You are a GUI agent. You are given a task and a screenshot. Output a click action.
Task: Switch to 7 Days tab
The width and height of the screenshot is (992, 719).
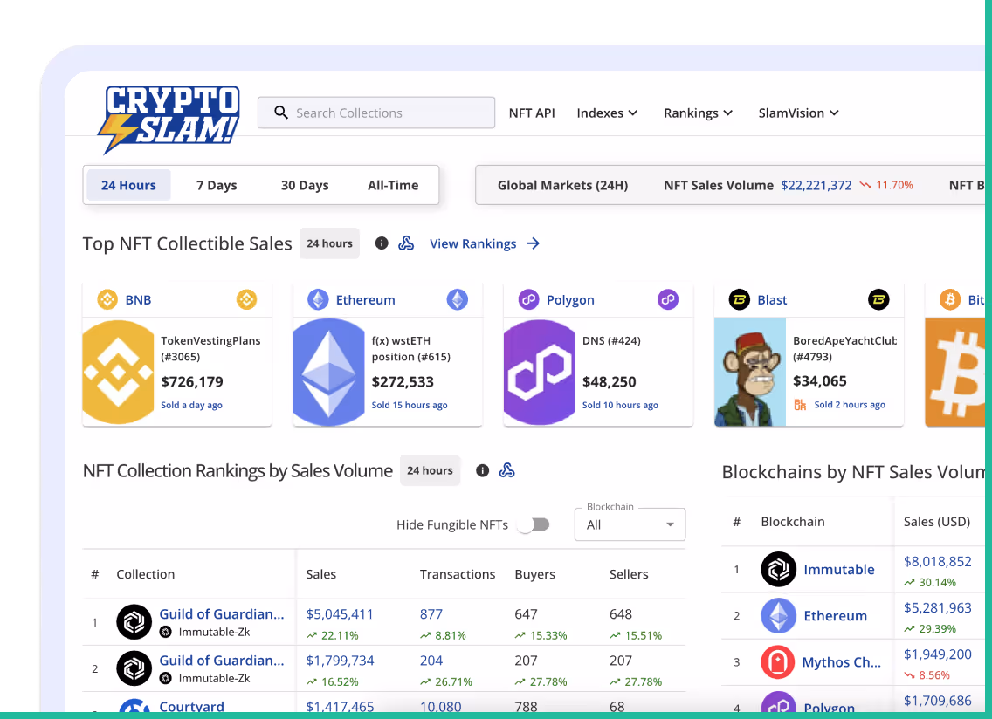click(x=217, y=185)
